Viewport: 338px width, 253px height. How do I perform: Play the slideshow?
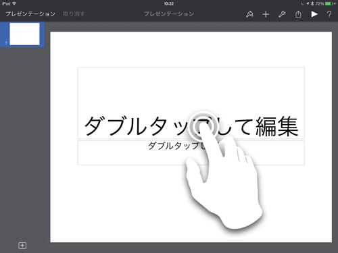[314, 14]
